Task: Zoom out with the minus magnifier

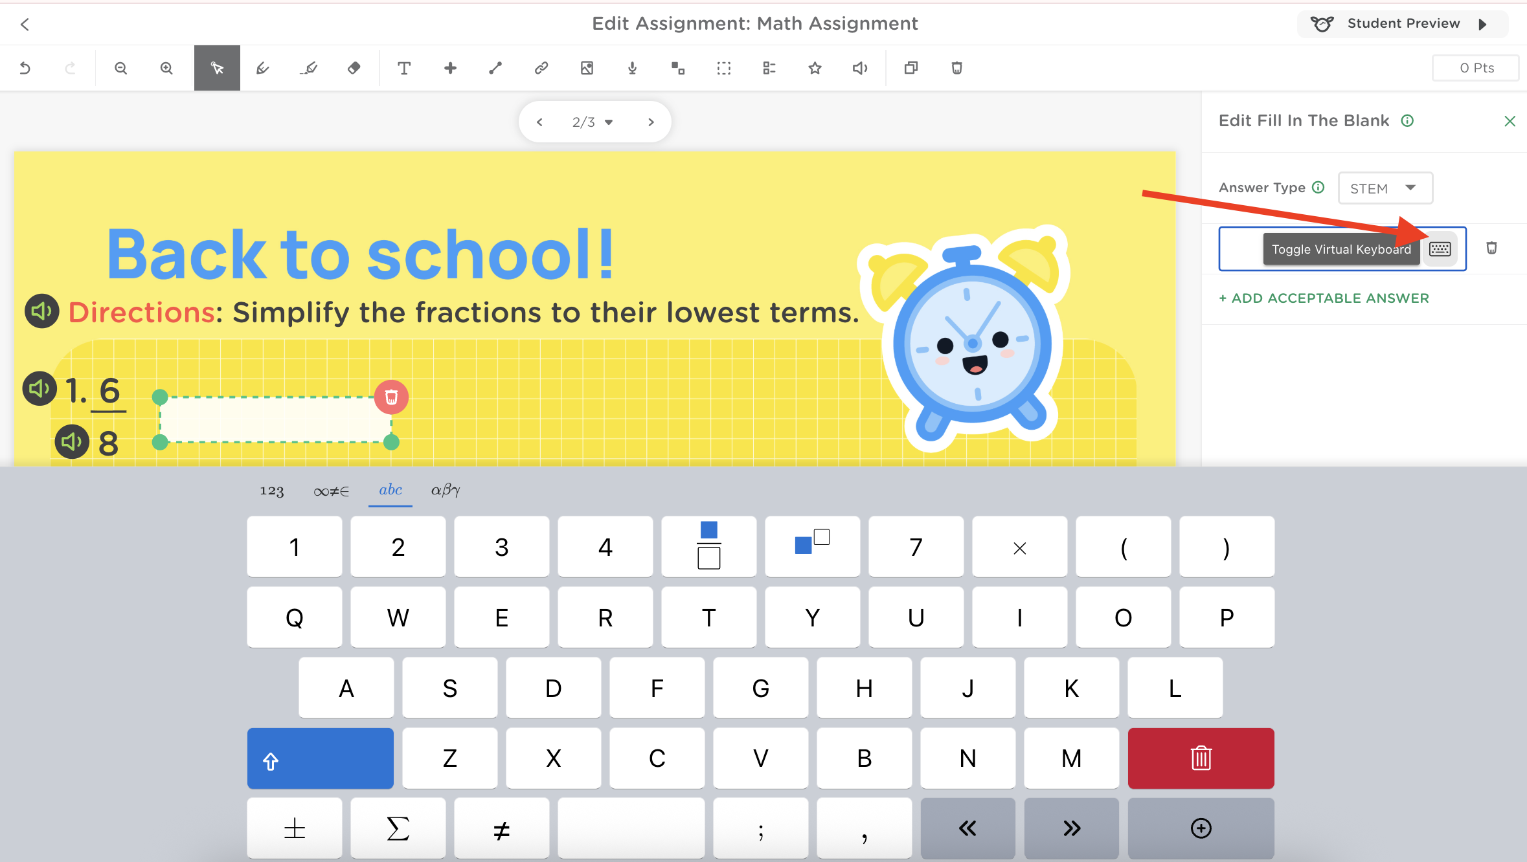Action: 120,68
